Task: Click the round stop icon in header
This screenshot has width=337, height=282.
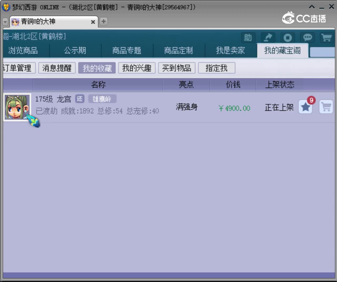Action: coord(288,38)
